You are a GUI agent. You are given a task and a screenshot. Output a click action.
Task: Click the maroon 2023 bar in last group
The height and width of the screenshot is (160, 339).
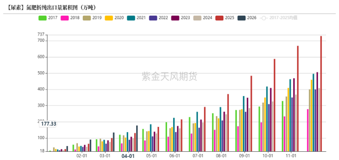317,112
